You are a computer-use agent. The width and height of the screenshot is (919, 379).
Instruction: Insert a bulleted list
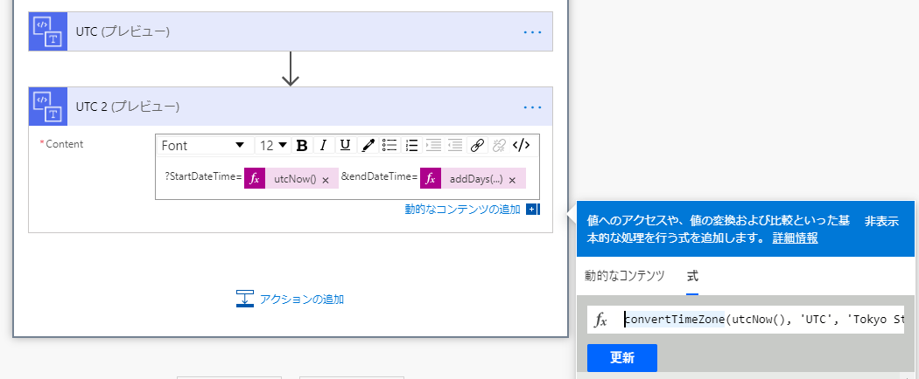click(x=389, y=146)
